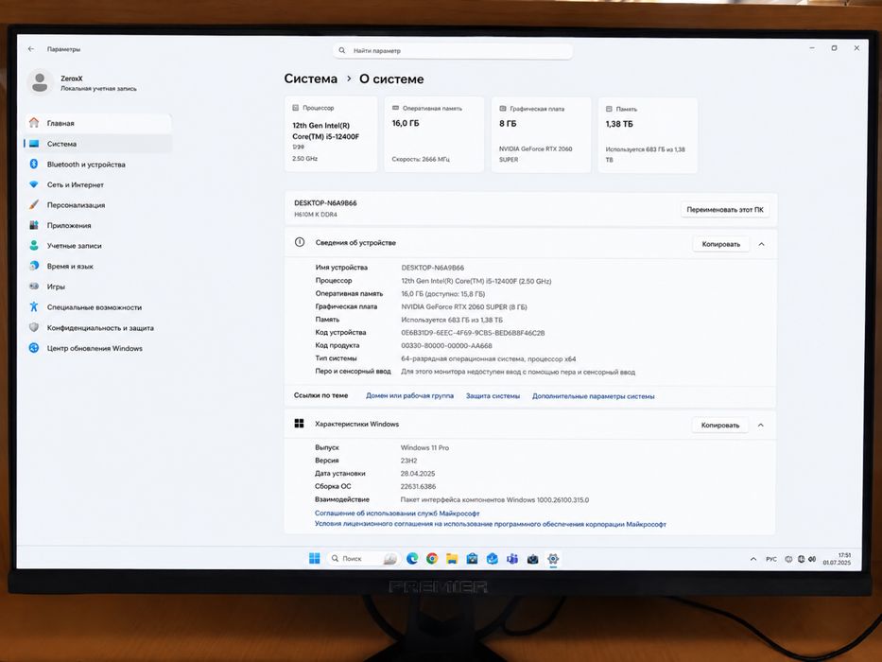Show hidden system tray icons
This screenshot has height=662, width=882.
[753, 559]
